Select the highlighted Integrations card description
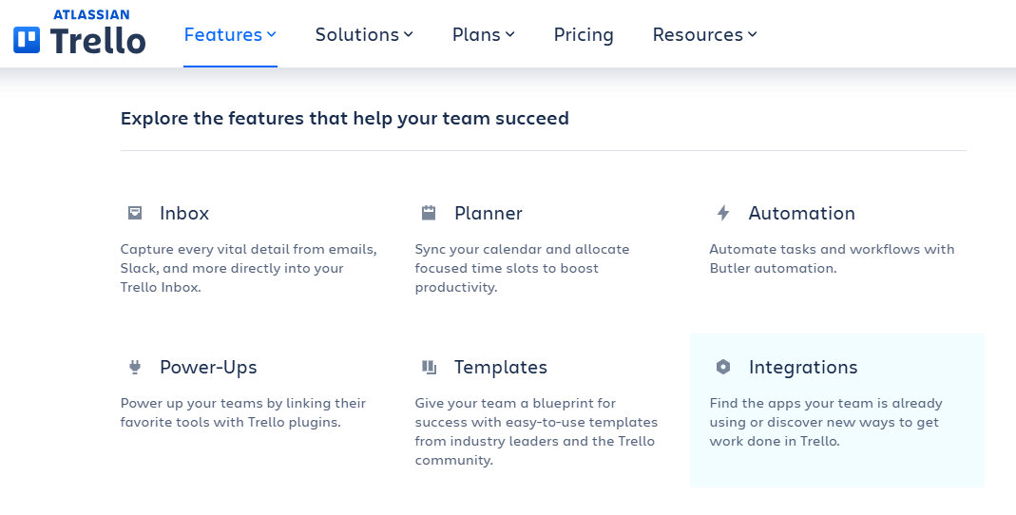This screenshot has width=1016, height=515. tap(826, 423)
